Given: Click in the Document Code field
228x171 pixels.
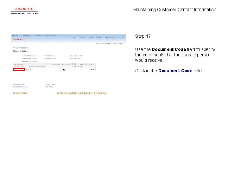Looking at the screenshot, I should click(19, 70).
